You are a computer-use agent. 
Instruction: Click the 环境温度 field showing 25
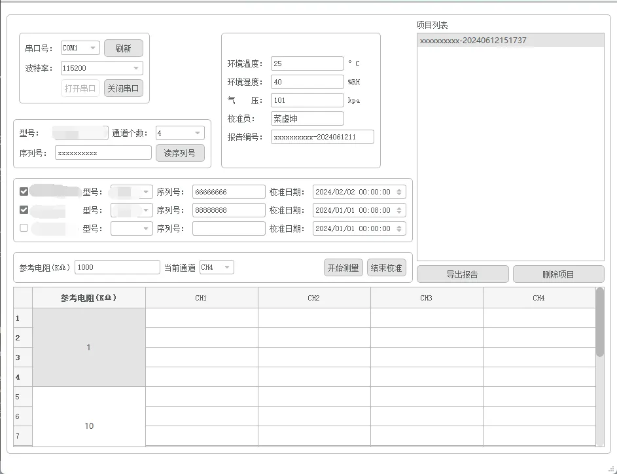tap(308, 64)
